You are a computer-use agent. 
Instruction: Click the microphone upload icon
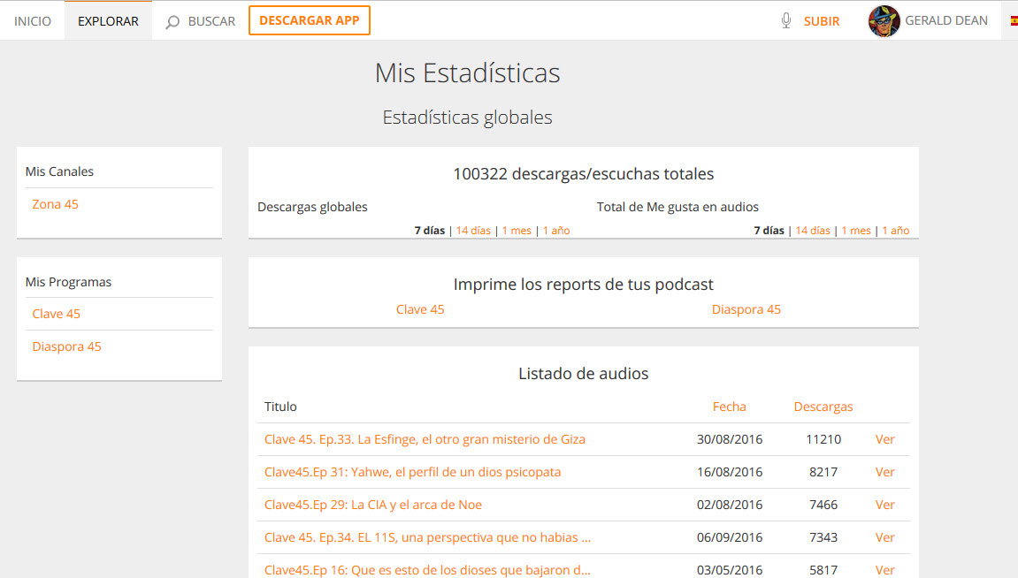(x=786, y=21)
